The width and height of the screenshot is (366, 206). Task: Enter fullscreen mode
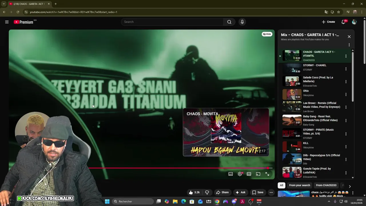[267, 174]
